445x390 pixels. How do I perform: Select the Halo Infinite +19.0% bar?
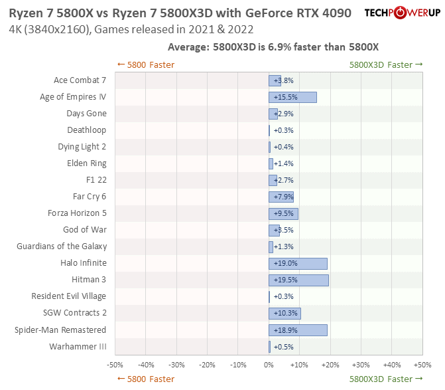tap(298, 263)
